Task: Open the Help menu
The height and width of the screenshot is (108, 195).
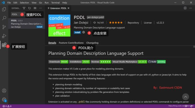Action: (x=65, y=3)
